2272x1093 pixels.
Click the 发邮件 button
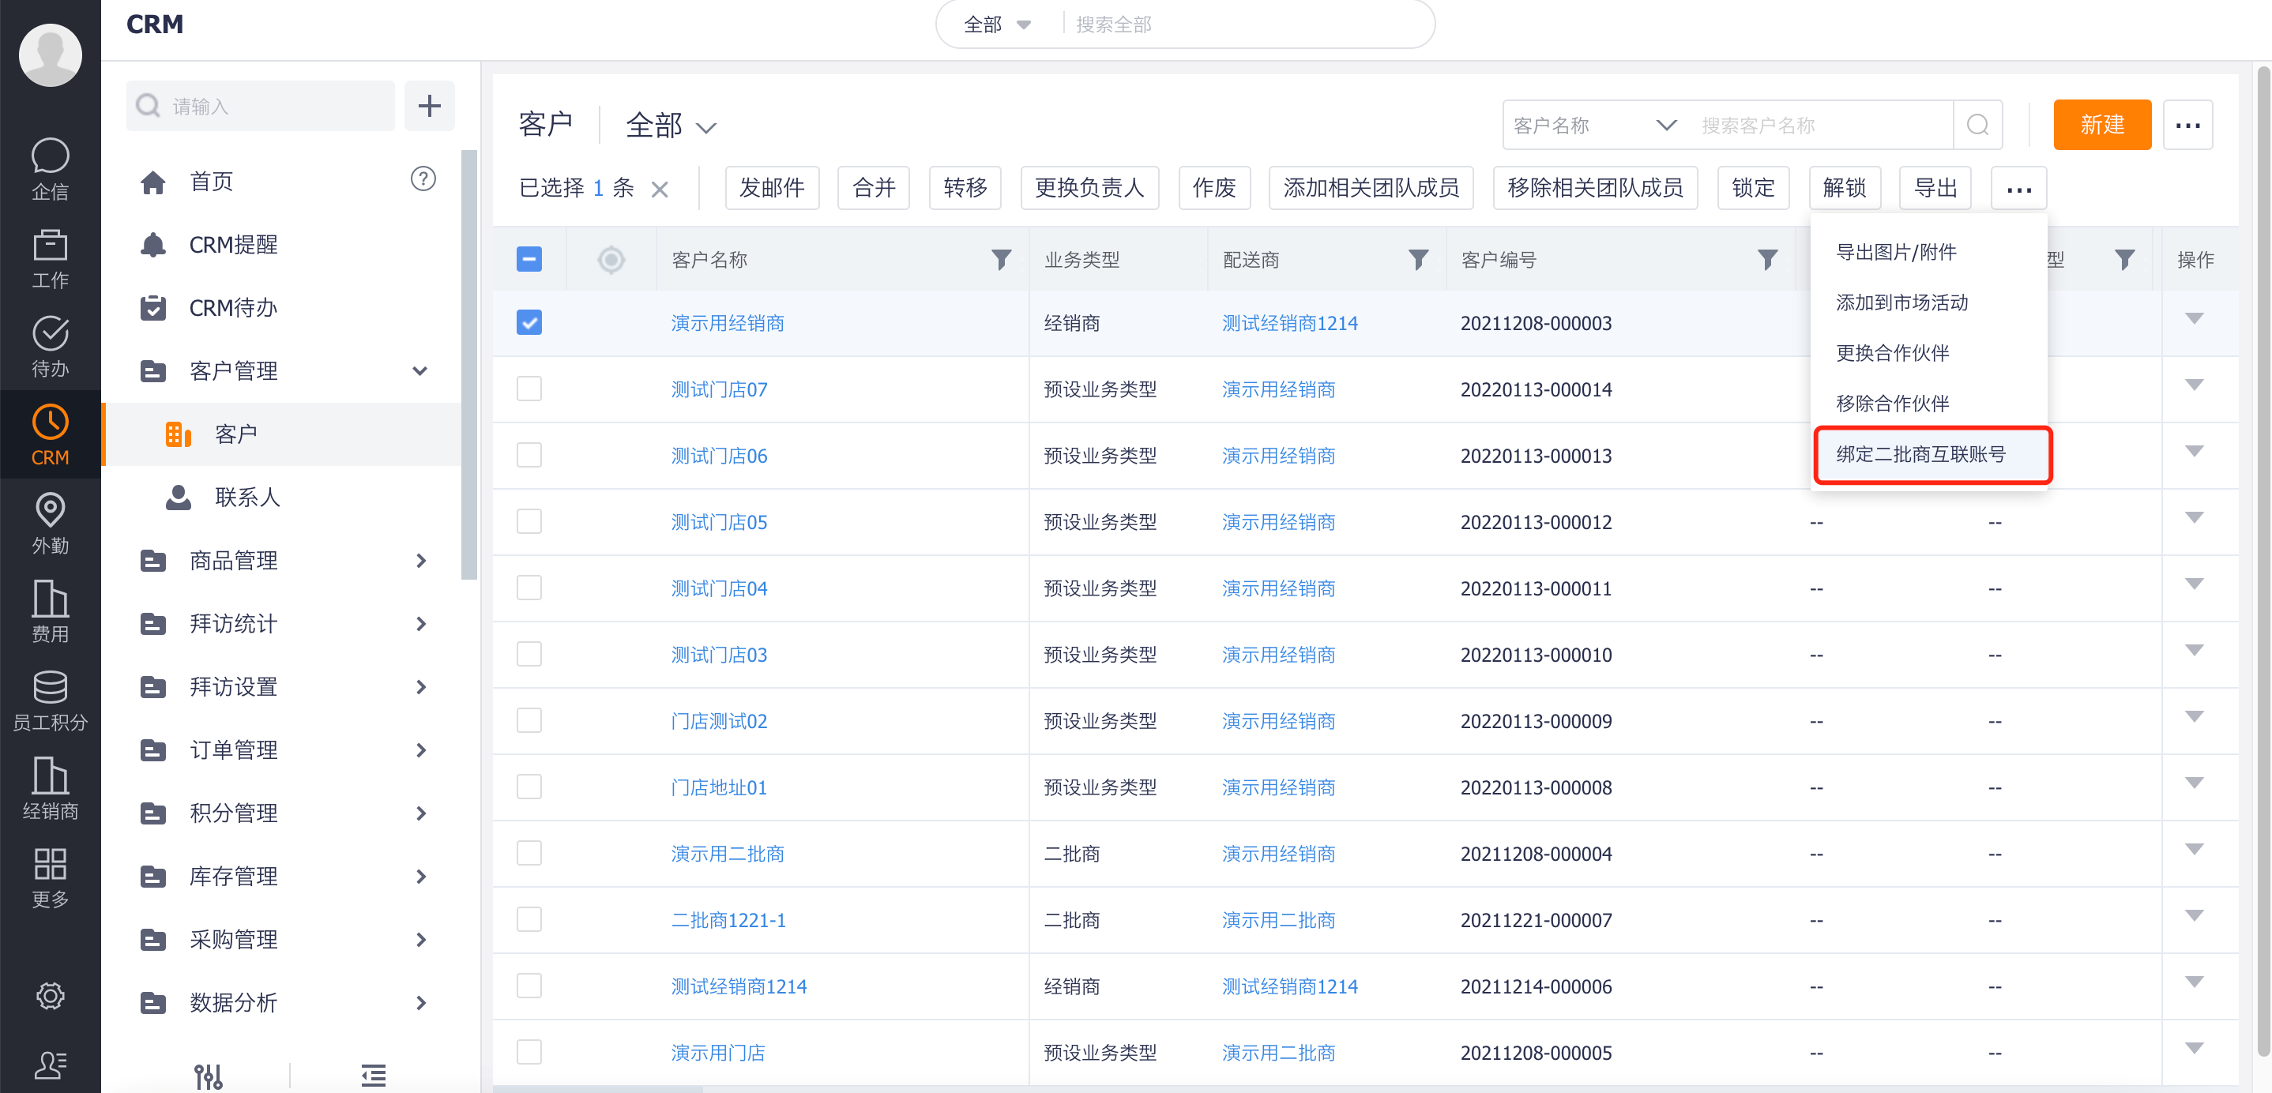772,189
